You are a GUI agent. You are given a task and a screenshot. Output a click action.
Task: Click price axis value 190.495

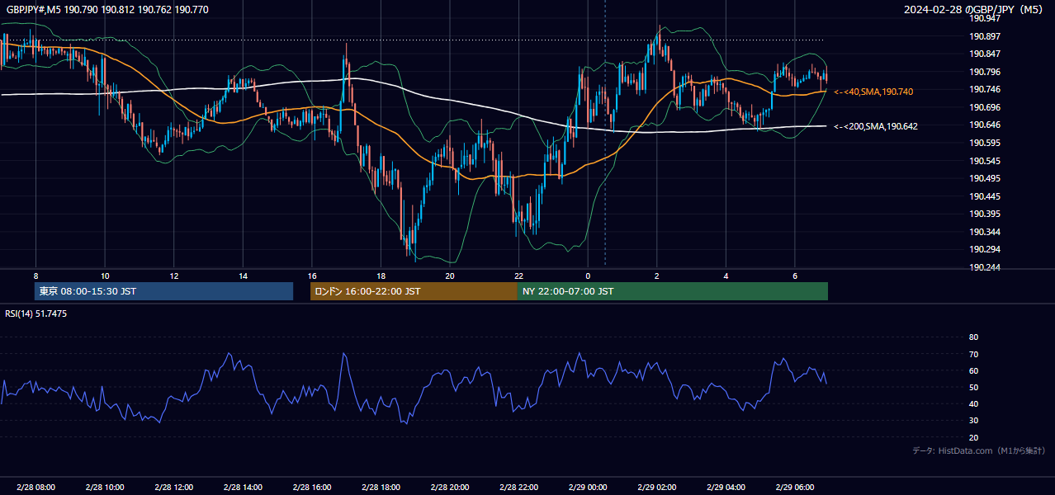pos(986,178)
